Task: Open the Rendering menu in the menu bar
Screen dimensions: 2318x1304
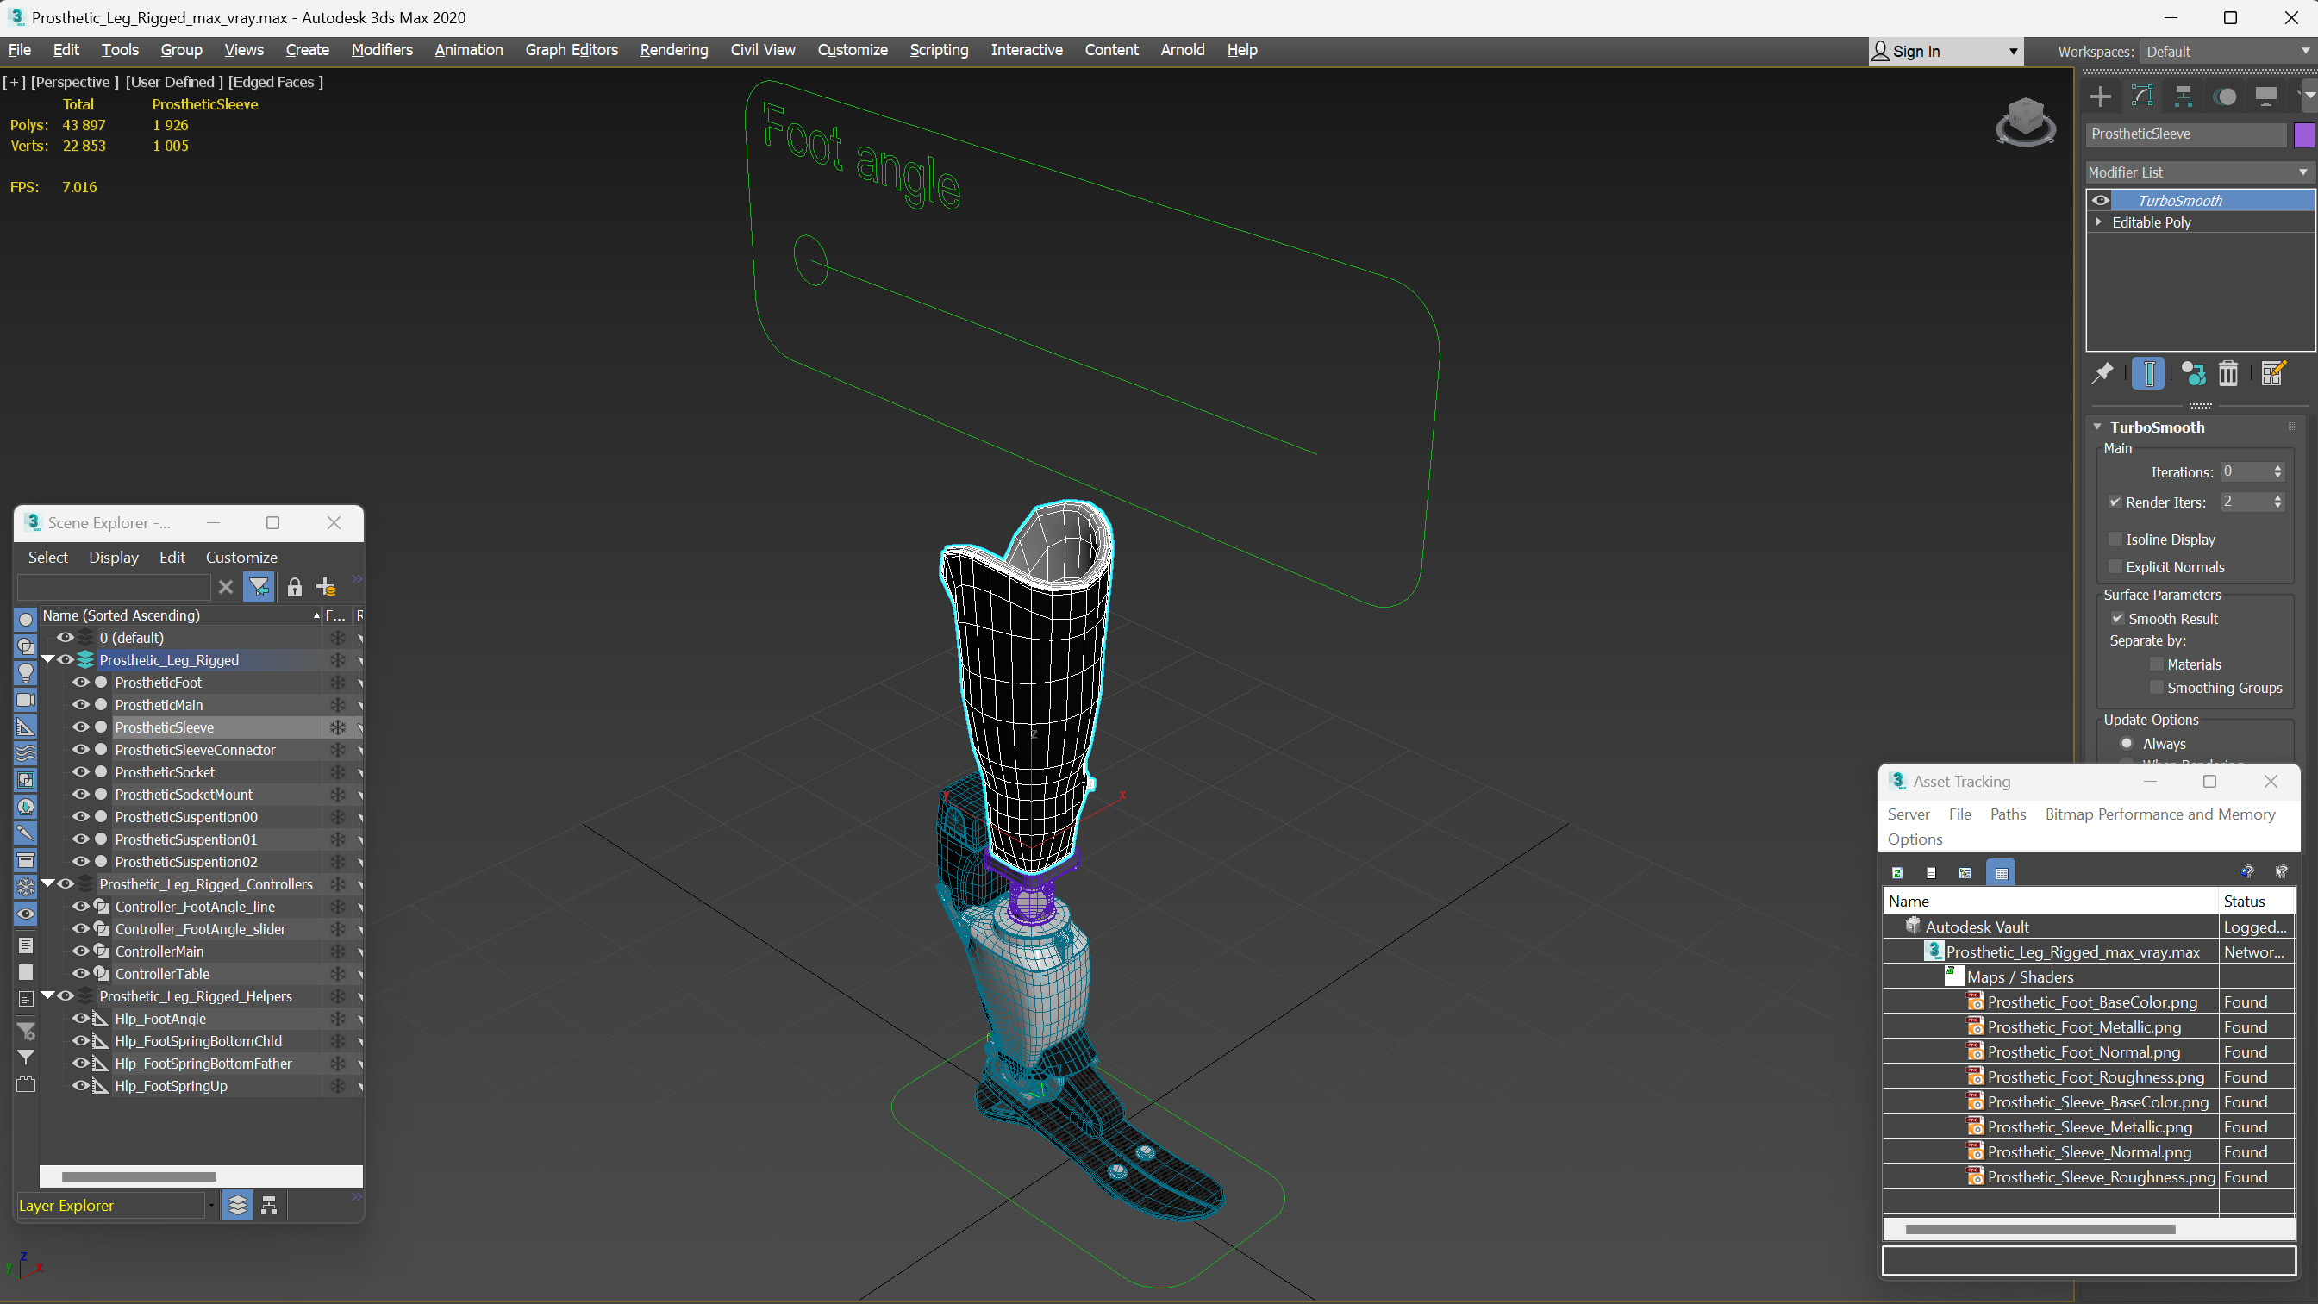Action: [x=672, y=49]
